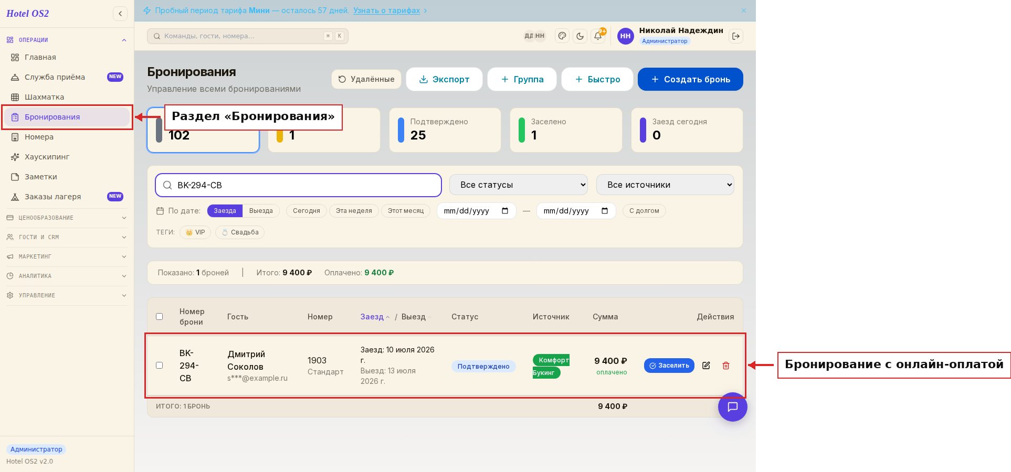Expand the Ценообразование sidebar section
Image resolution: width=1011 pixels, height=472 pixels.
67,218
